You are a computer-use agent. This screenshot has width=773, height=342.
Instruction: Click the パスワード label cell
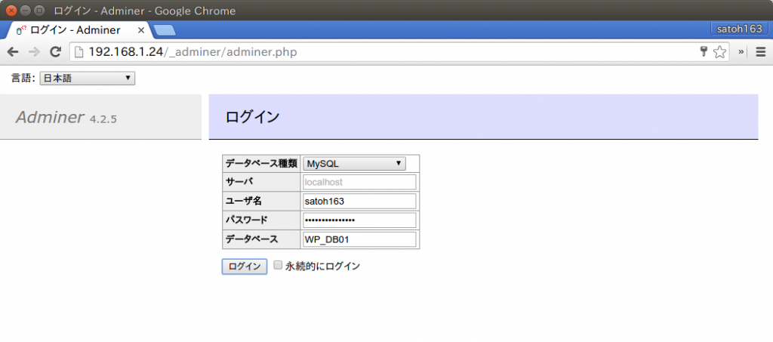coord(261,220)
